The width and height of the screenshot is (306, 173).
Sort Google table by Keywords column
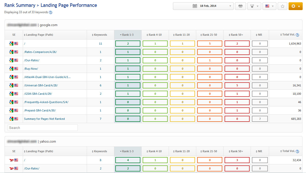(100, 35)
